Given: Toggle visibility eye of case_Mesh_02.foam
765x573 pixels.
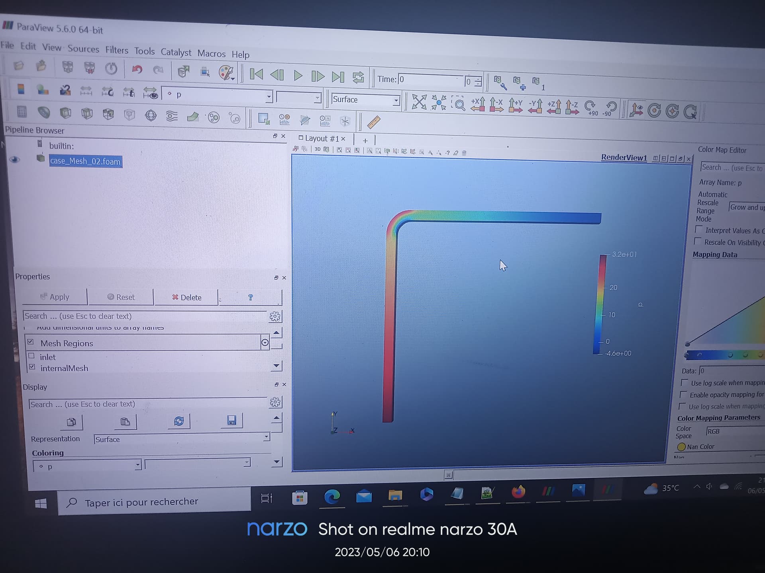Looking at the screenshot, I should point(15,160).
